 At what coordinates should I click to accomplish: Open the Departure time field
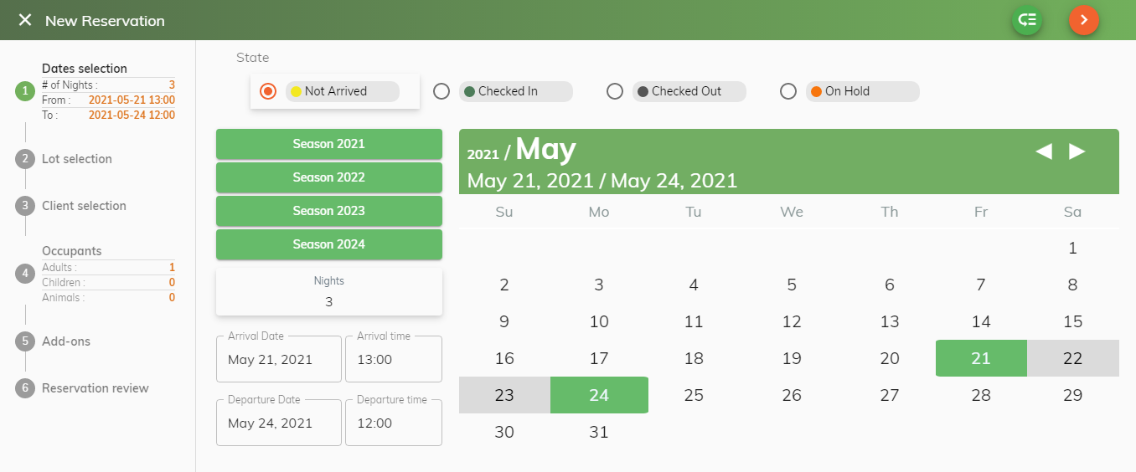click(394, 423)
